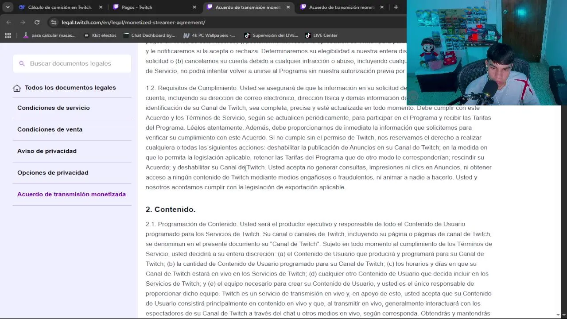Open the Supervisión del LIVE bookmark
The height and width of the screenshot is (319, 567).
(x=271, y=35)
